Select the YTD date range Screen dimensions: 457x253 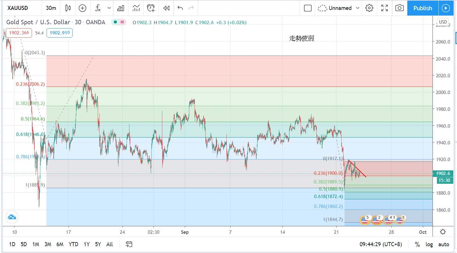coord(73,244)
